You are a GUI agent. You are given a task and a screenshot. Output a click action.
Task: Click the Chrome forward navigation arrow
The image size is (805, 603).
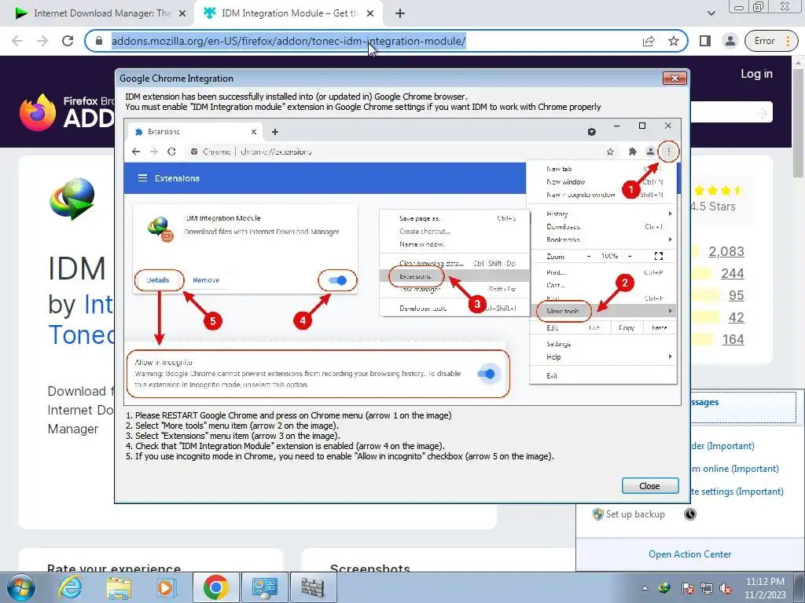click(42, 41)
